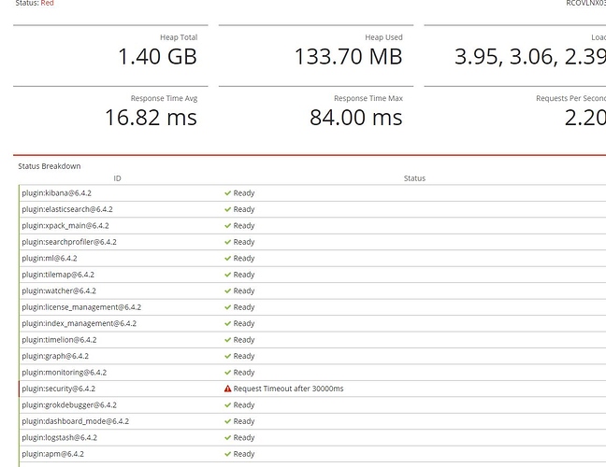
Task: Click the checkmark icon next to plugin:graph
Action: tap(227, 356)
